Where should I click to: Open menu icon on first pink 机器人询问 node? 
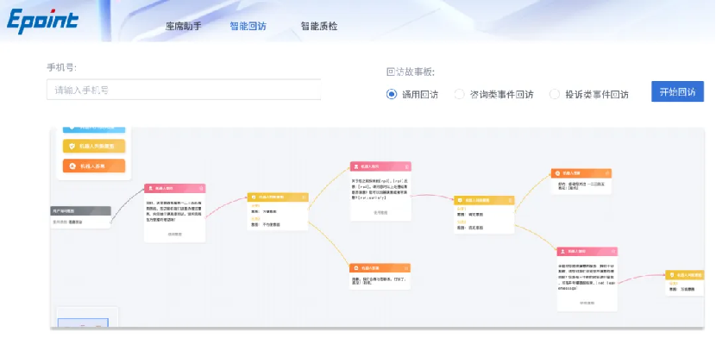tap(200, 188)
